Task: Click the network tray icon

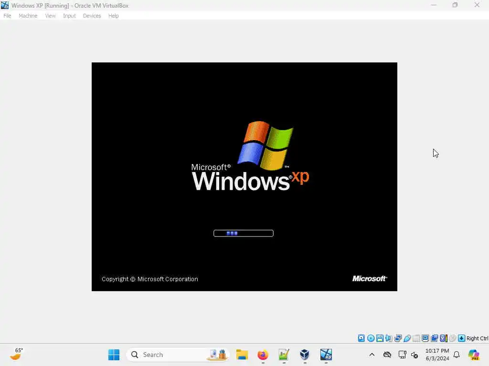Action: pos(402,355)
